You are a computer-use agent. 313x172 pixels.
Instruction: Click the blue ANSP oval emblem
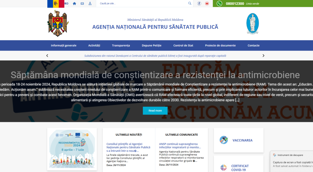tap(252, 24)
